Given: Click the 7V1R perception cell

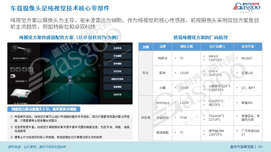Looking at the screenshot, I should tap(186, 118).
